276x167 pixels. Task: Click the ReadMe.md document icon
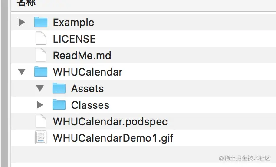[x=41, y=55]
